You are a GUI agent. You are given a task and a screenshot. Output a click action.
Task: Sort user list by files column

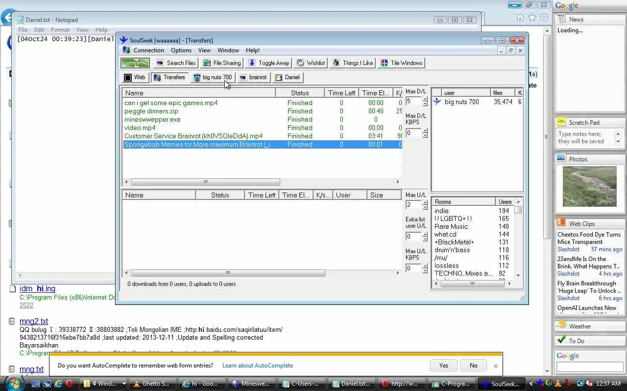pos(503,92)
